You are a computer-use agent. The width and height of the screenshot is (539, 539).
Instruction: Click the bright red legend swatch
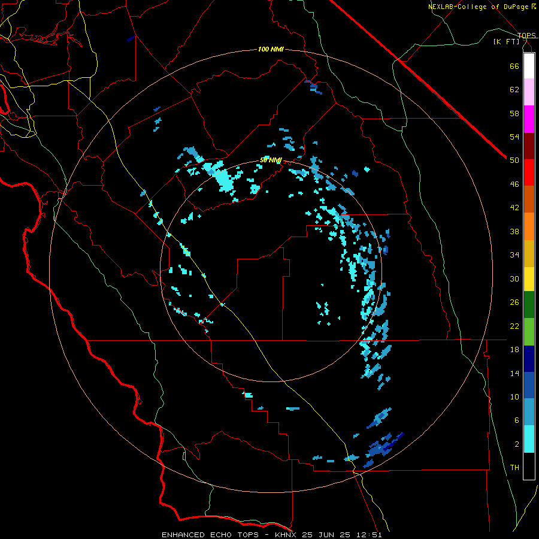coord(529,172)
